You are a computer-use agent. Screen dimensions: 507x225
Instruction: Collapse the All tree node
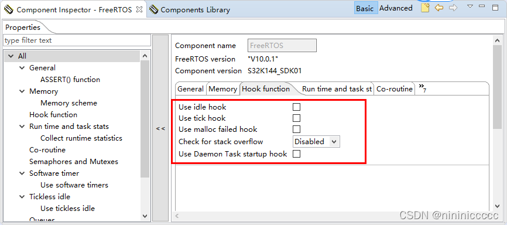(x=11, y=56)
